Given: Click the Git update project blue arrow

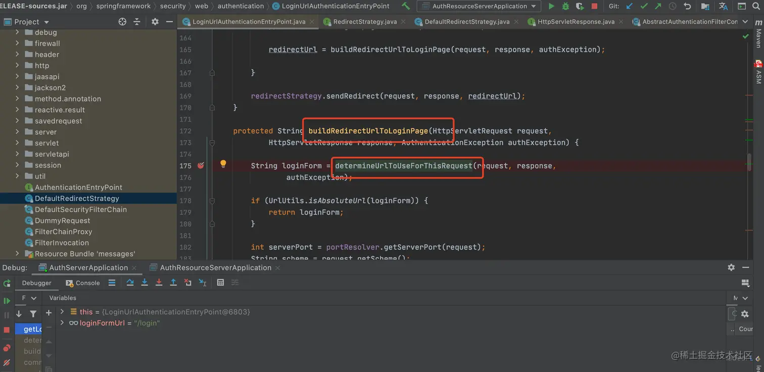Looking at the screenshot, I should (630, 6).
